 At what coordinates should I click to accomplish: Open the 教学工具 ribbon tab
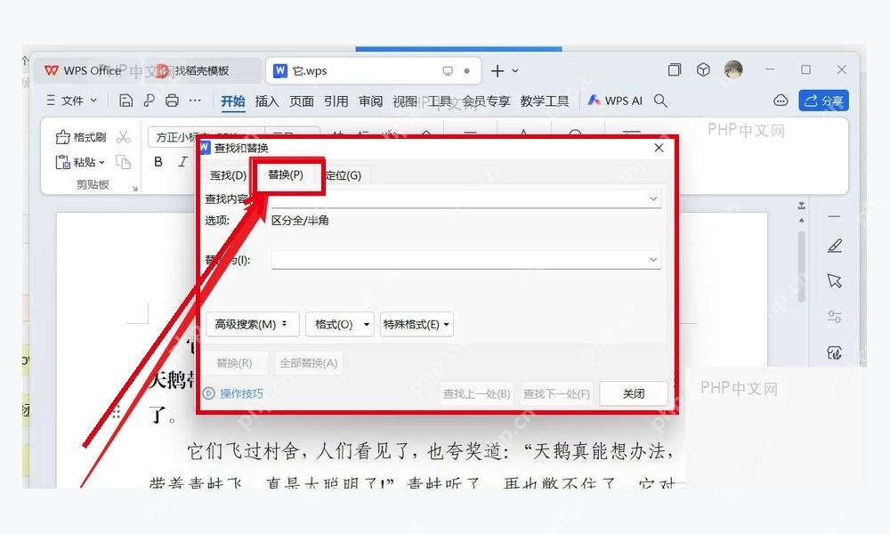[x=545, y=101]
